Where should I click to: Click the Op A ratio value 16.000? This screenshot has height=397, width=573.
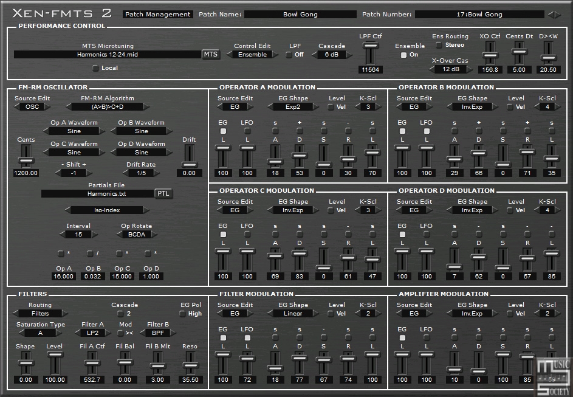point(64,277)
